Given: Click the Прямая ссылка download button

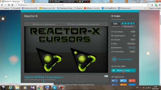Looking at the screenshot, I should 123,70.
